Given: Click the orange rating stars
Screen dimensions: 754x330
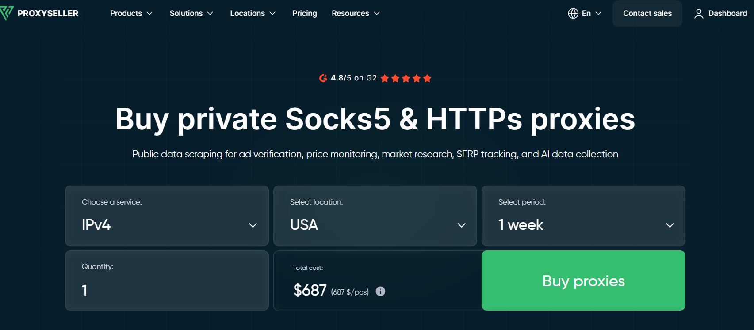Looking at the screenshot, I should 406,78.
